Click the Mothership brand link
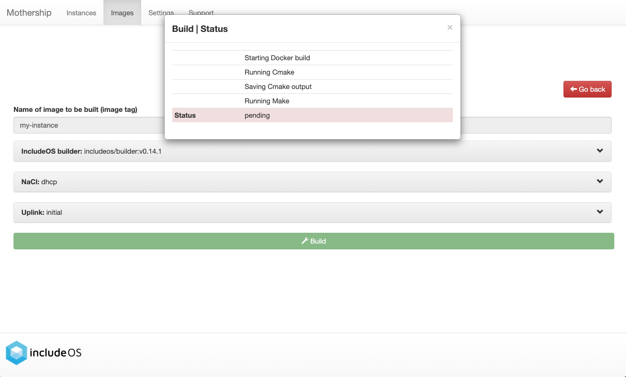 29,13
